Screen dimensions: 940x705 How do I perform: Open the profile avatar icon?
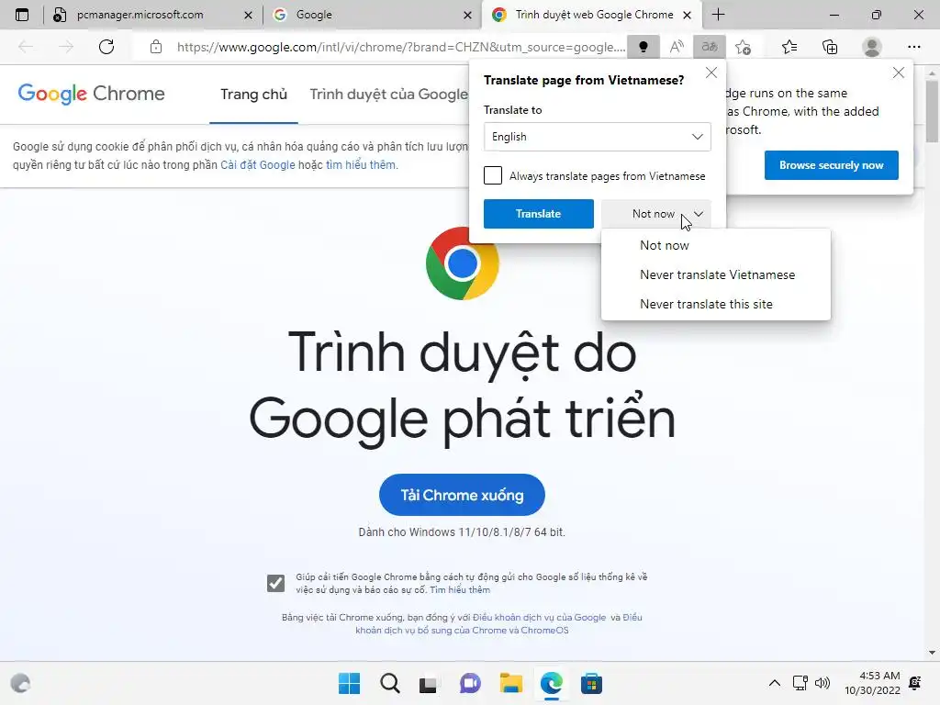click(x=872, y=47)
